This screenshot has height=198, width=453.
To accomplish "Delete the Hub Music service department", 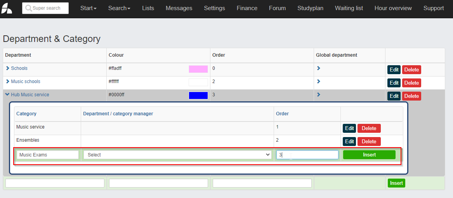I will pyautogui.click(x=411, y=96).
